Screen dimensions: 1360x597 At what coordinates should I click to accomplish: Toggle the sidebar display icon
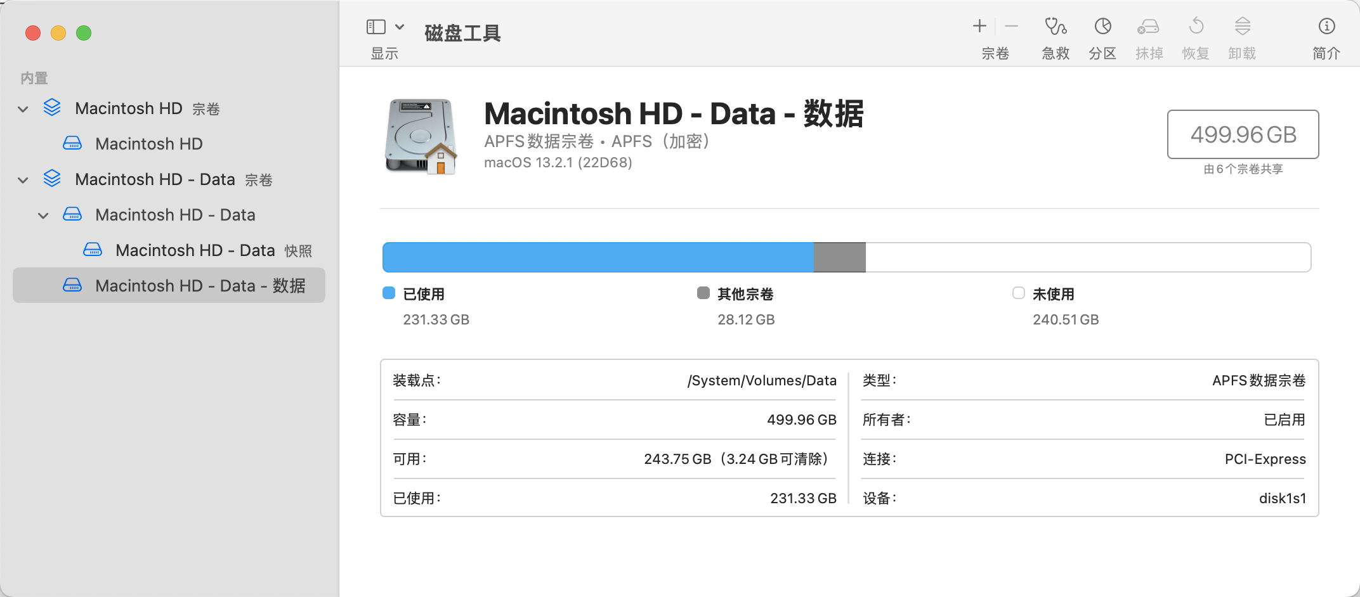tap(376, 27)
